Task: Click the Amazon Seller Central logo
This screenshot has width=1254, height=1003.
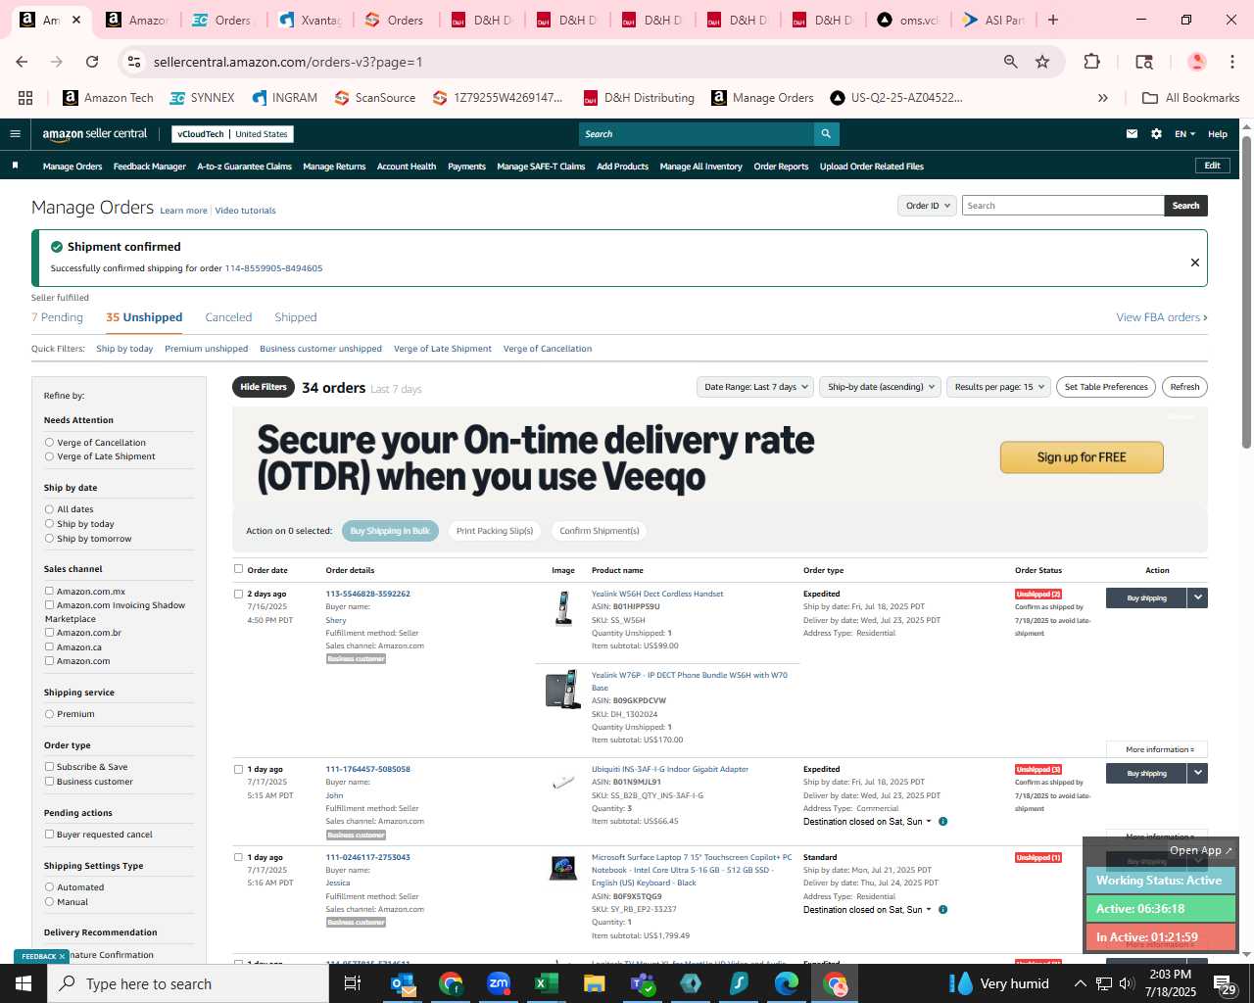Action: click(x=95, y=134)
